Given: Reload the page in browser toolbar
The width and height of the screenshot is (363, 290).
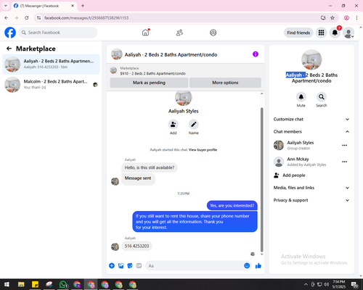Looking at the screenshot, I should pyautogui.click(x=27, y=18).
